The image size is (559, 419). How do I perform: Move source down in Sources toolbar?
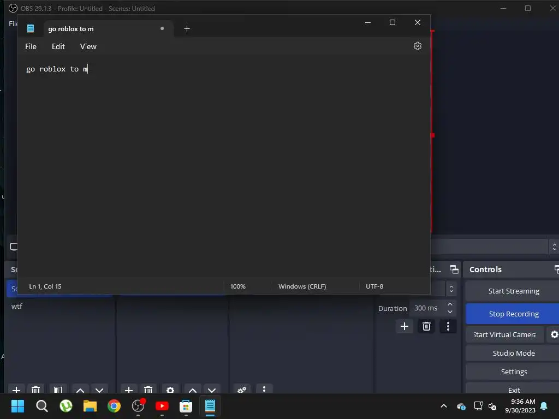click(212, 390)
